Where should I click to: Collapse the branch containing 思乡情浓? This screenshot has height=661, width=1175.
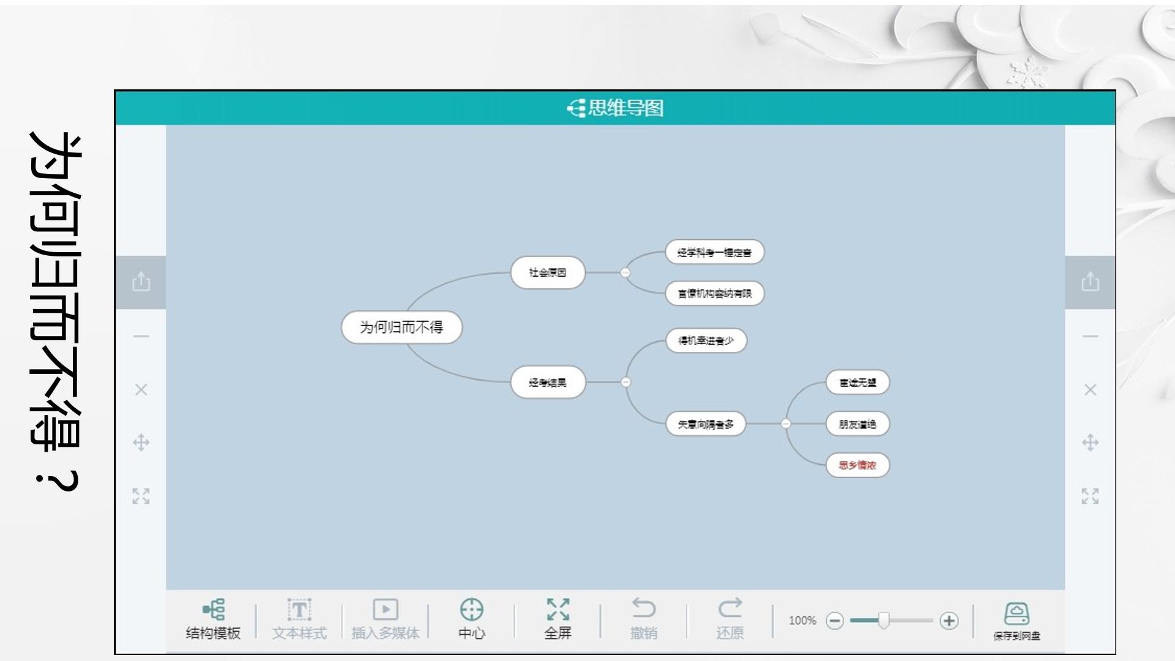point(786,424)
